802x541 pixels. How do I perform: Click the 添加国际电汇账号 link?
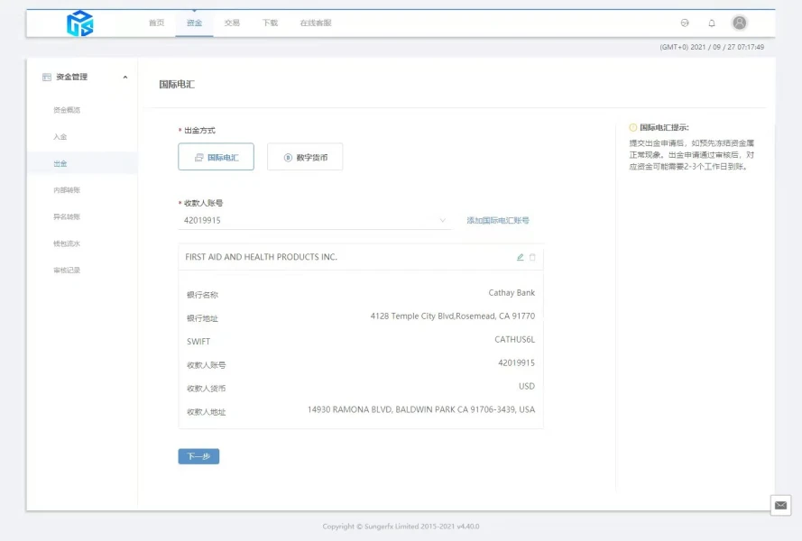pos(498,220)
